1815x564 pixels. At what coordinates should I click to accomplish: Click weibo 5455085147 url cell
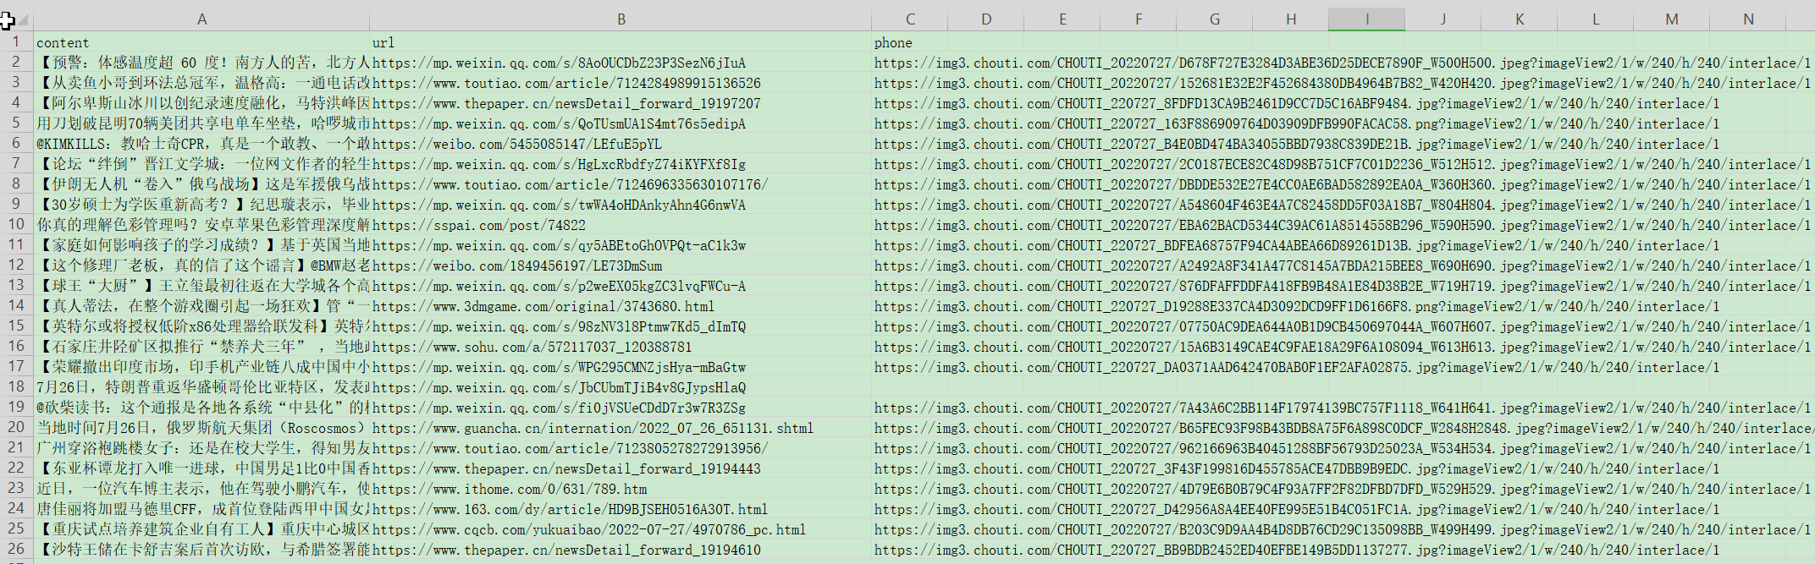tap(621, 144)
